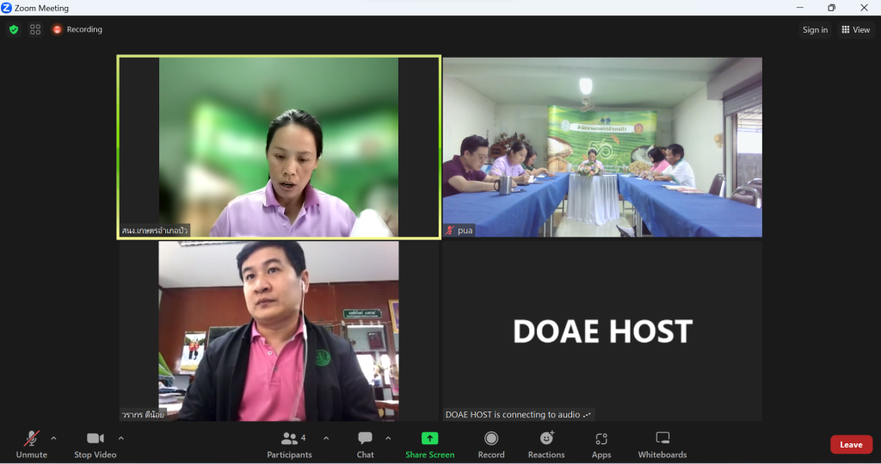Image resolution: width=881 pixels, height=464 pixels.
Task: Open the View layout menu
Action: point(855,29)
